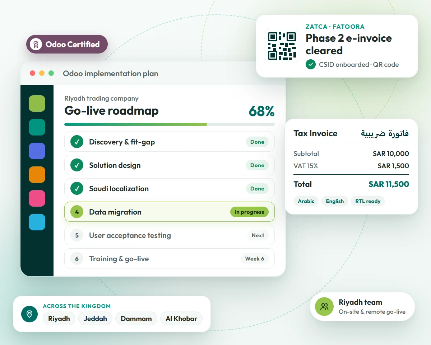This screenshot has height=345, width=431.
Task: Click the Solution design label
Action: [x=115, y=165]
